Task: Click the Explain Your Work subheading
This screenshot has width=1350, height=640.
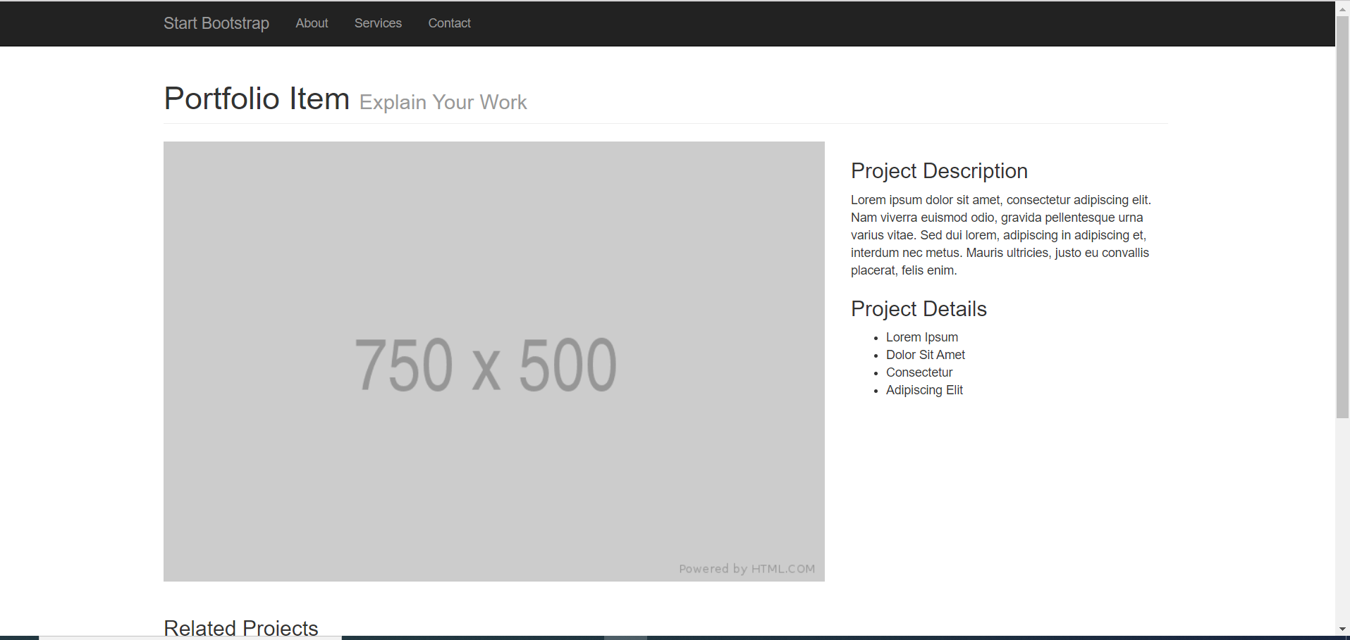Action: 443,102
